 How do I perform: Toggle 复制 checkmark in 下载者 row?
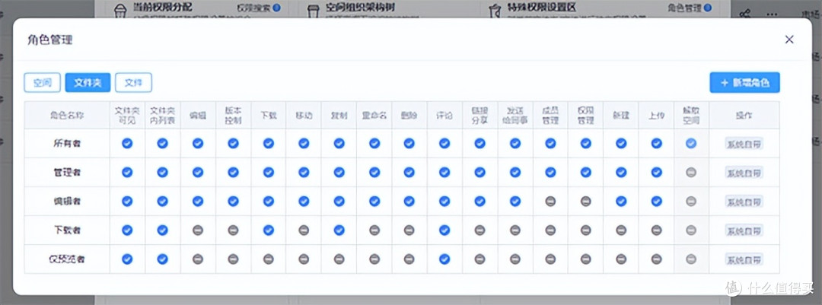tap(339, 230)
